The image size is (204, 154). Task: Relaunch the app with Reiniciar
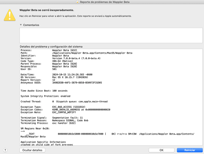click(x=189, y=150)
